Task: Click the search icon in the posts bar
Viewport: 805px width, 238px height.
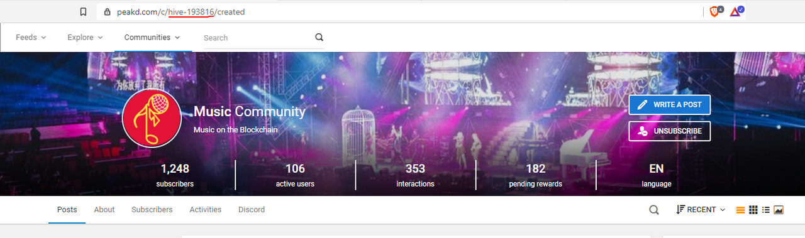Action: [x=654, y=210]
